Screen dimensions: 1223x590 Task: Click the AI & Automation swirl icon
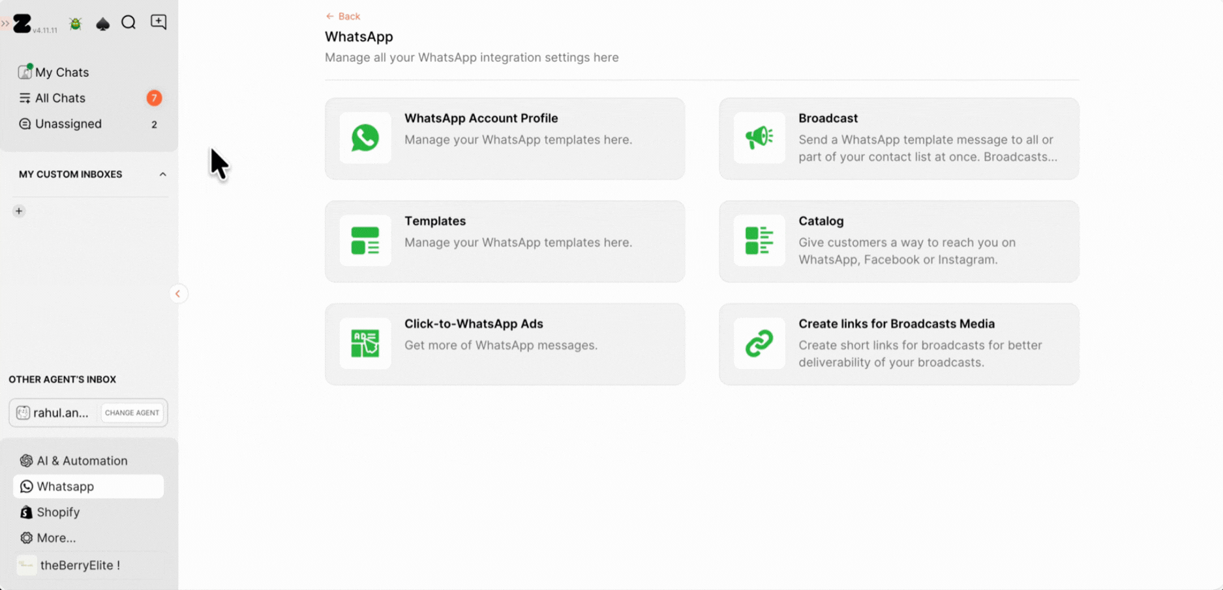(x=26, y=461)
